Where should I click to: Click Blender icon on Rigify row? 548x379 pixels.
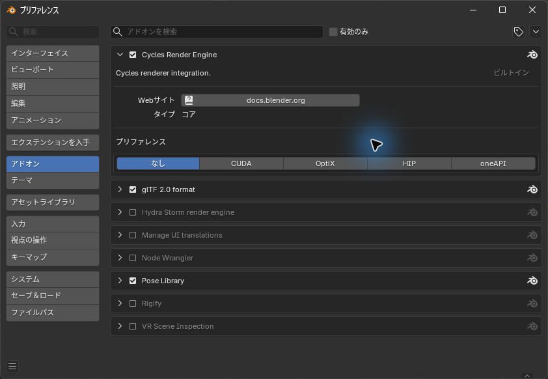[532, 303]
